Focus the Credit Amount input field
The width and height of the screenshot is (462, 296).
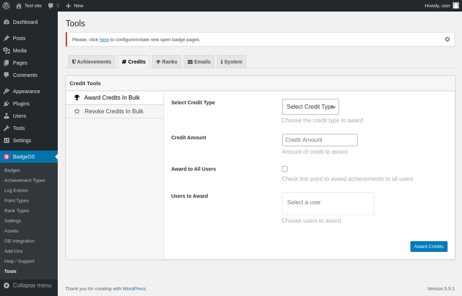(320, 140)
